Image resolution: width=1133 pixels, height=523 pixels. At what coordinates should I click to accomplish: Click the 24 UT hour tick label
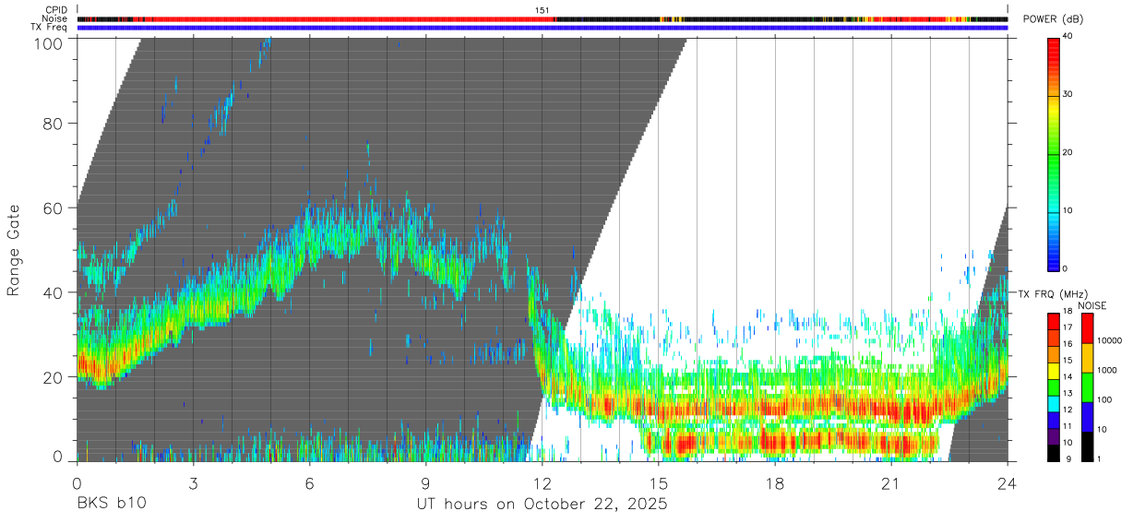tap(1007, 481)
